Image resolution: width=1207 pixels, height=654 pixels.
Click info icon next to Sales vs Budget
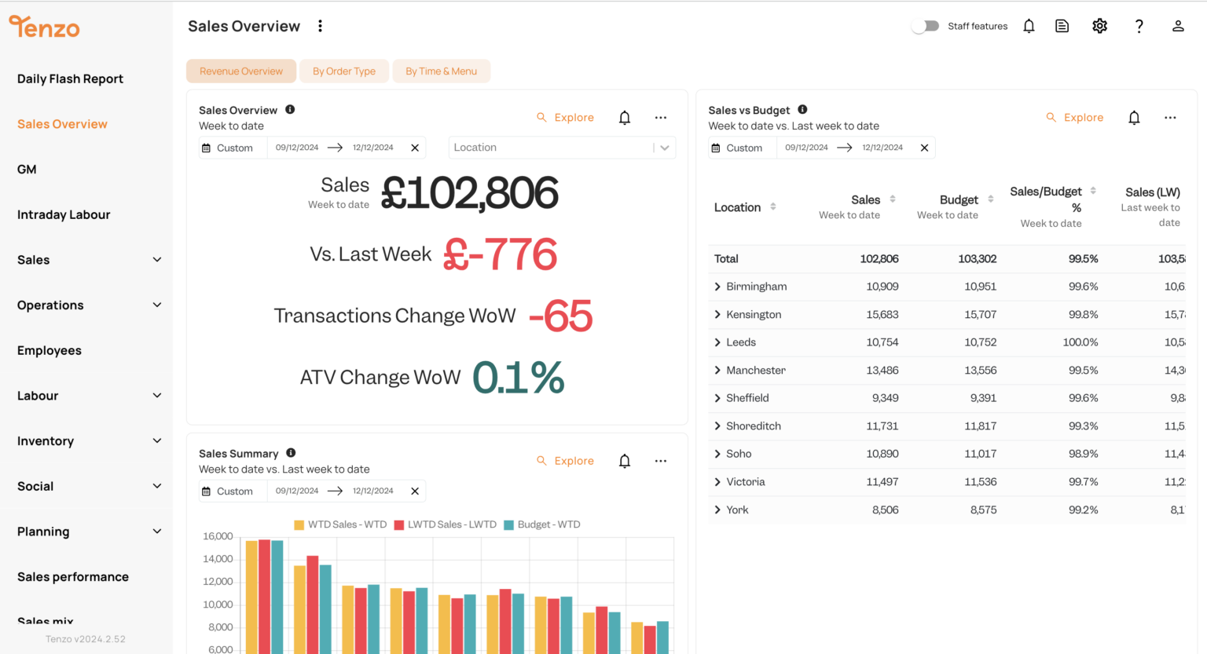pos(802,110)
